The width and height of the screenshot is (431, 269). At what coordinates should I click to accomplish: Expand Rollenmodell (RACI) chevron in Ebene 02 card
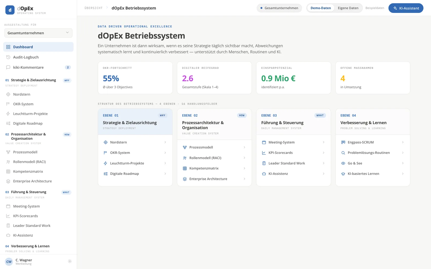[x=244, y=158]
